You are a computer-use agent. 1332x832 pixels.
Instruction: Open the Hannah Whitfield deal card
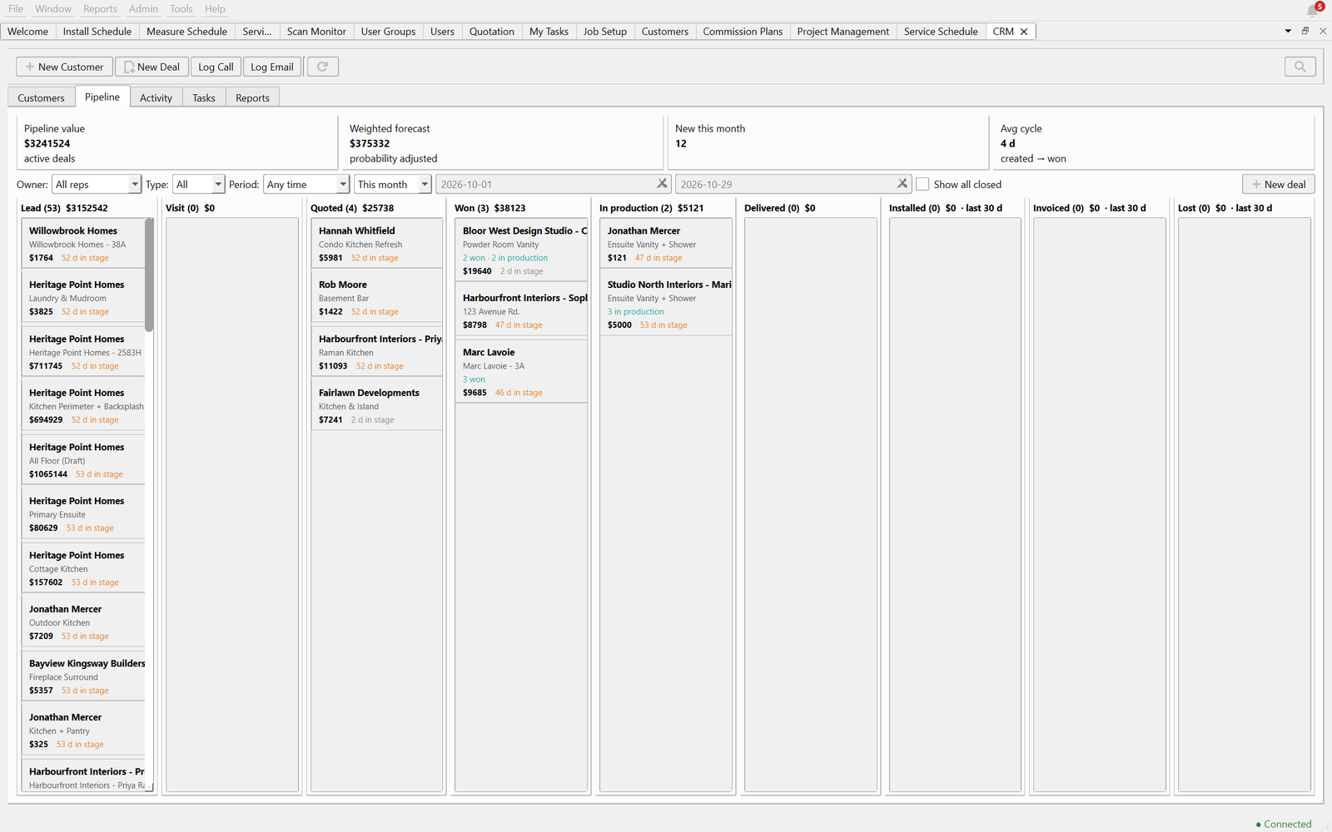(x=377, y=244)
